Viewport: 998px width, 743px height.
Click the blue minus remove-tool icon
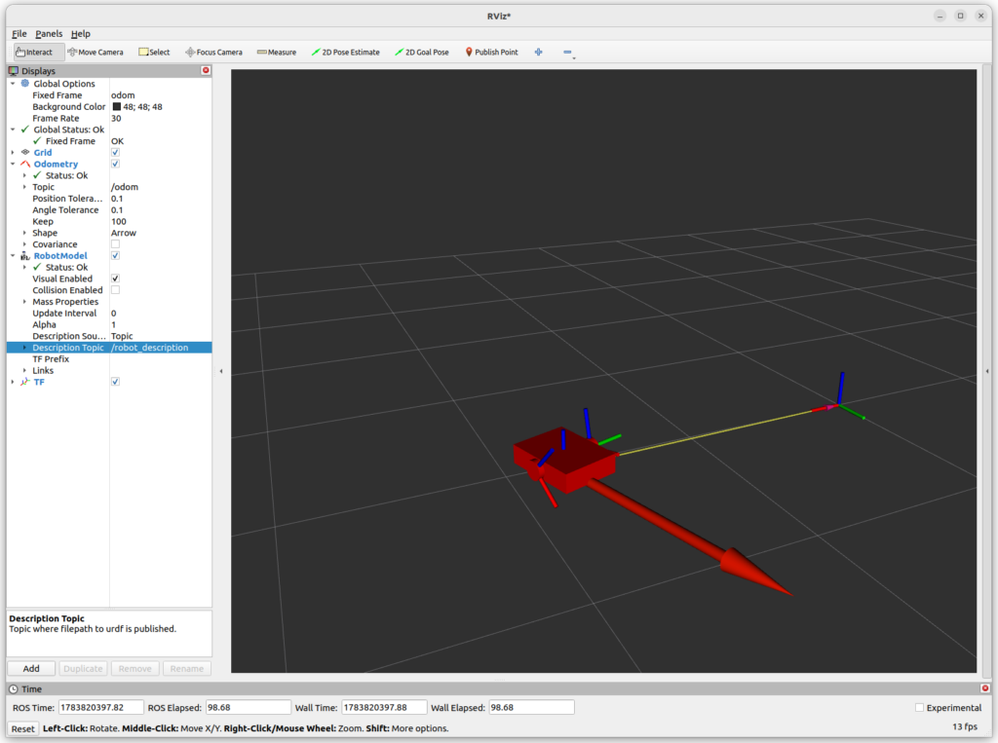click(x=567, y=53)
